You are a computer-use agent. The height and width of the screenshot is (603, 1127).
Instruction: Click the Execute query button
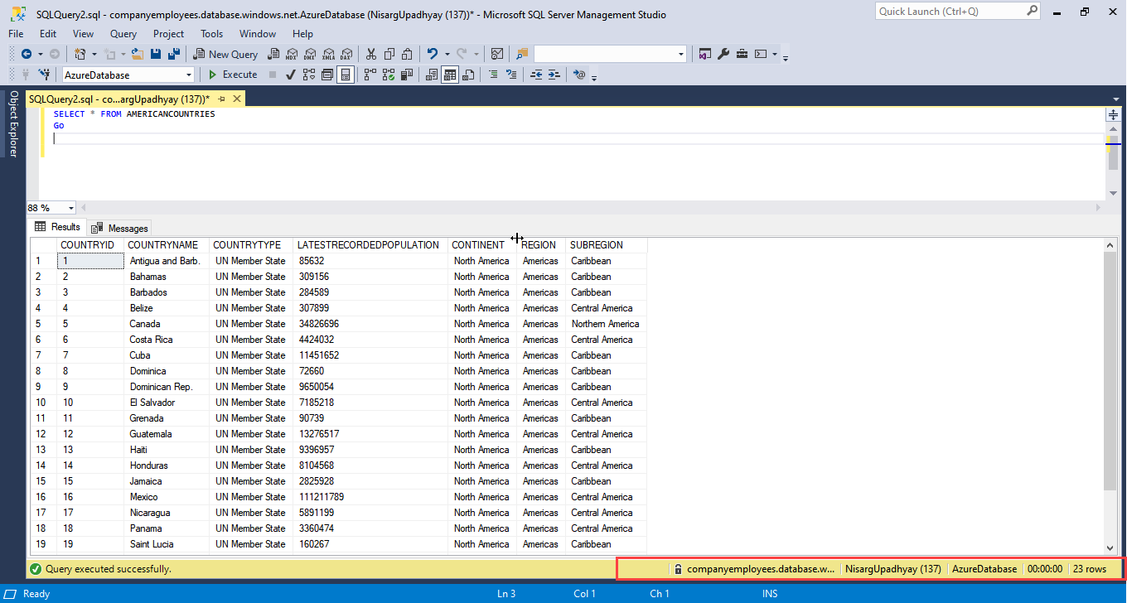[x=233, y=75]
